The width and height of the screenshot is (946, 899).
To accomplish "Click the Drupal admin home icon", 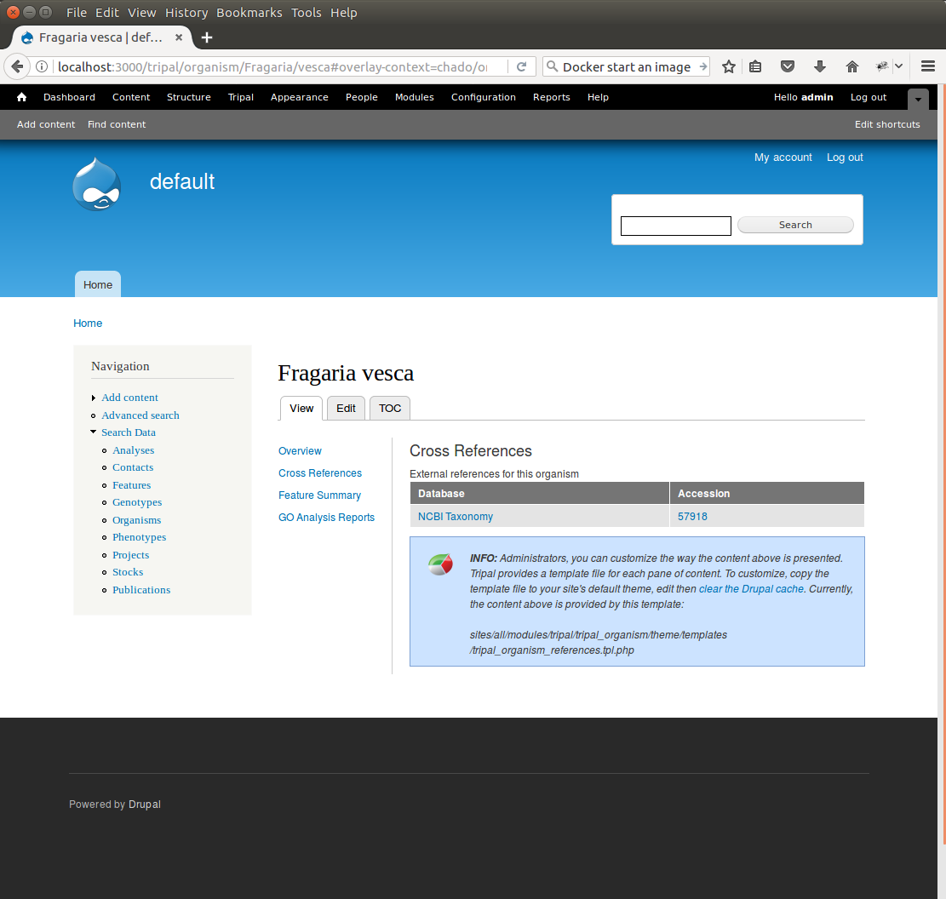I will coord(22,97).
